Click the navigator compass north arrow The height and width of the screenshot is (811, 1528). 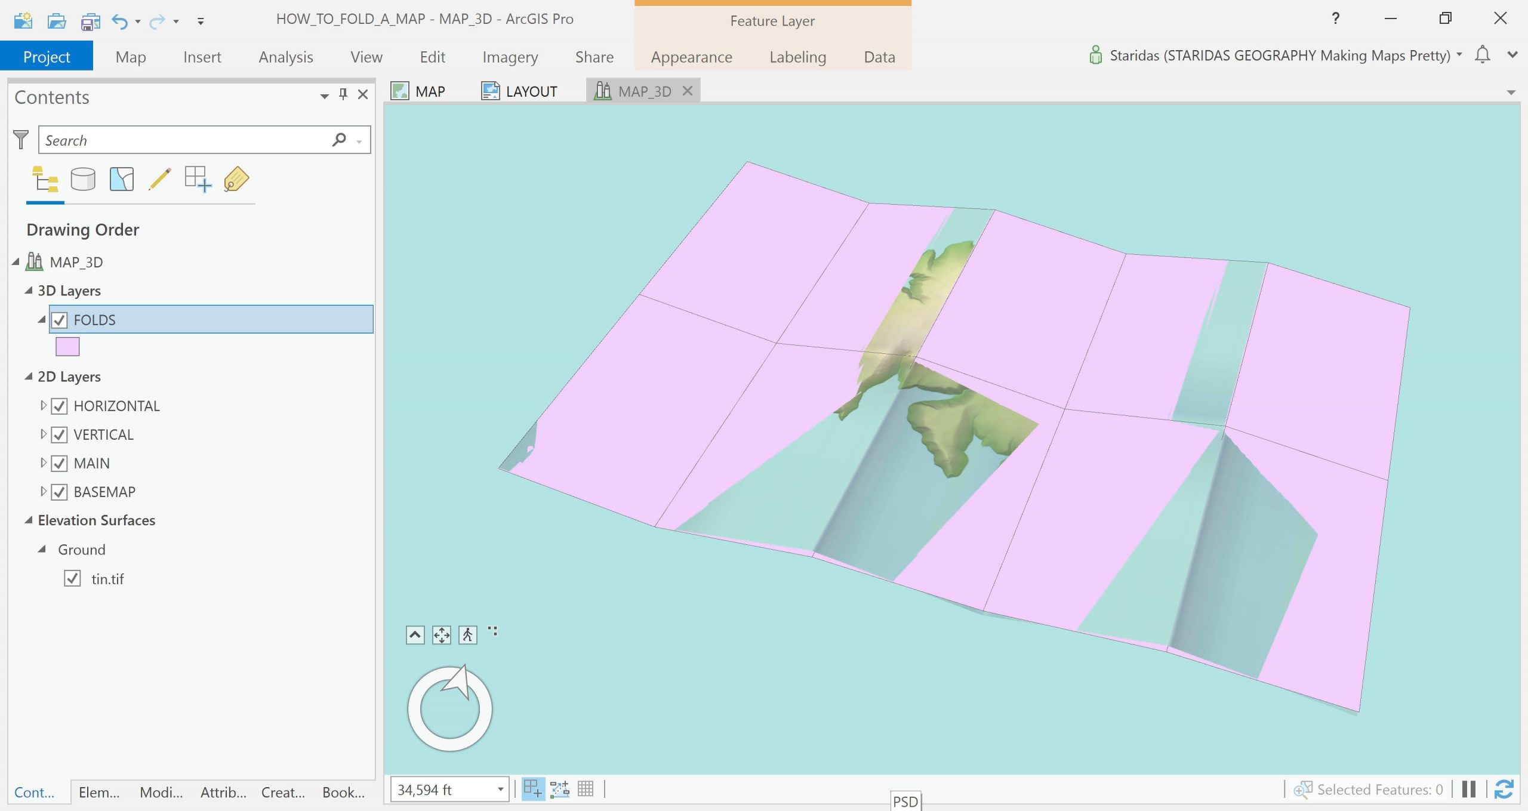click(x=458, y=682)
